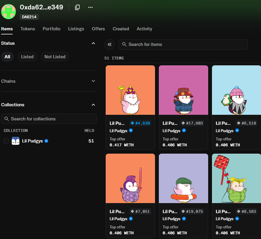Click rarity badge #19,075
Viewport: 261px width, 239px height.
(192, 211)
